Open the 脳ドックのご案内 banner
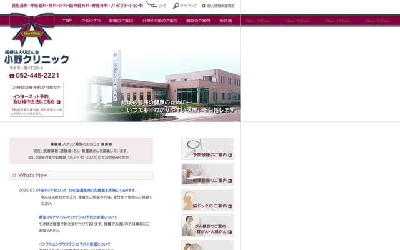 pos(207,200)
